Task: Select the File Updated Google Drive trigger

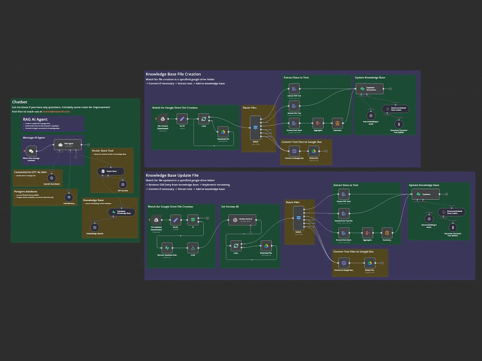Action: pyautogui.click(x=156, y=220)
